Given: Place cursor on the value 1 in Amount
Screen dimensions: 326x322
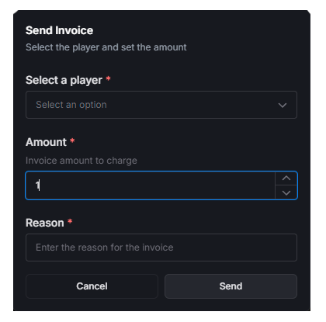Looking at the screenshot, I should (37, 185).
